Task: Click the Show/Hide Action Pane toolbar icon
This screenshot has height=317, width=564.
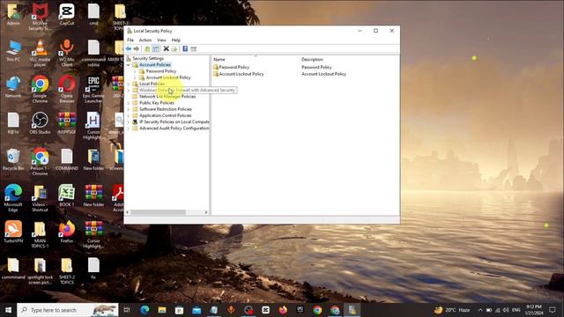Action: point(194,49)
